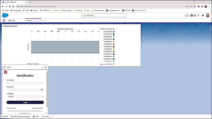
Task: Click the Share this page icon
Action: point(191,6)
